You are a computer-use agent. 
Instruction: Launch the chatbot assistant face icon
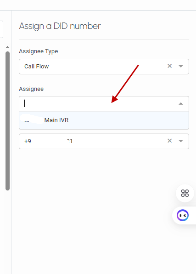[x=183, y=215]
